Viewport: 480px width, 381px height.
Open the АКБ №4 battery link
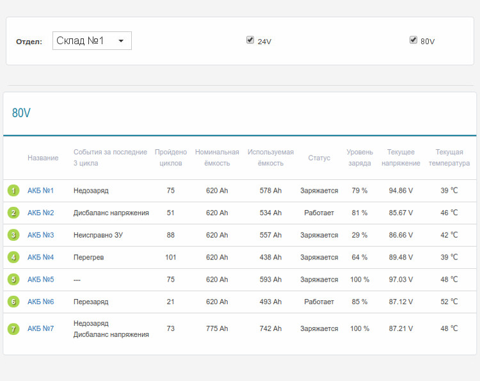tap(40, 257)
